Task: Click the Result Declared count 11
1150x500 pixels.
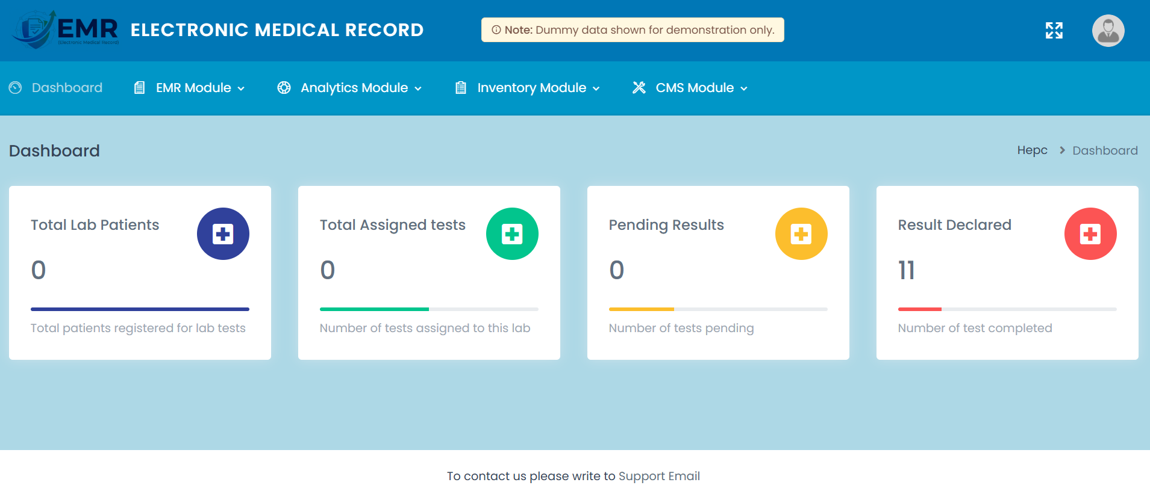Action: tap(907, 270)
